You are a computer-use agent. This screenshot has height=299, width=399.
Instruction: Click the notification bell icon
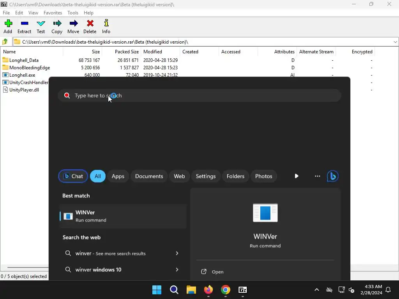(x=388, y=290)
